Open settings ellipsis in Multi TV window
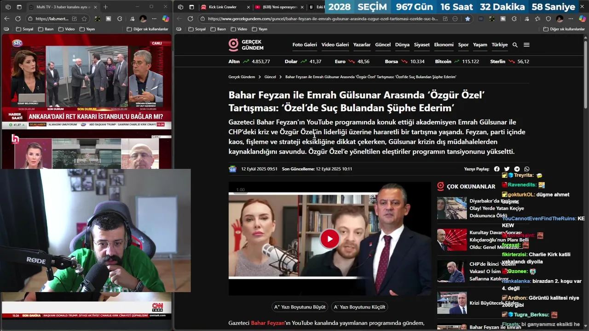Viewport: 589px width, 331px height. tap(154, 19)
